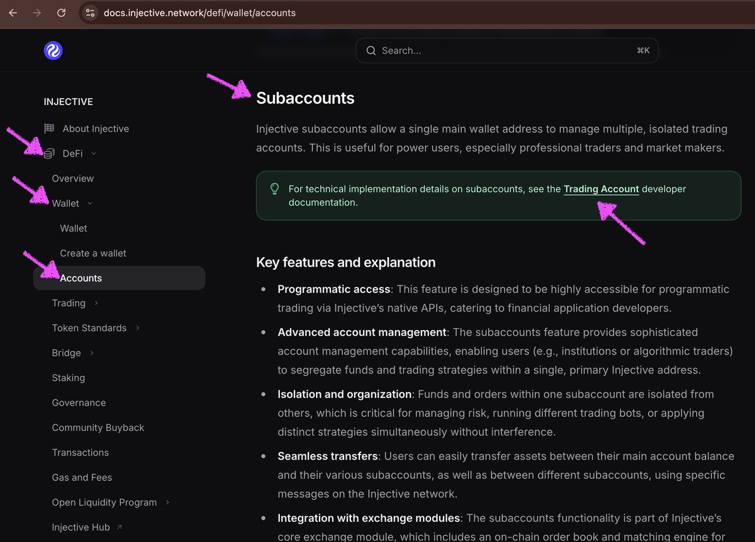Follow the Trading Account link
Viewport: 755px width, 542px height.
[x=601, y=189]
